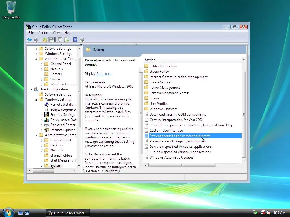This screenshot has height=217, width=290.
Task: Go up one level in the tree
Action: (x=45, y=40)
